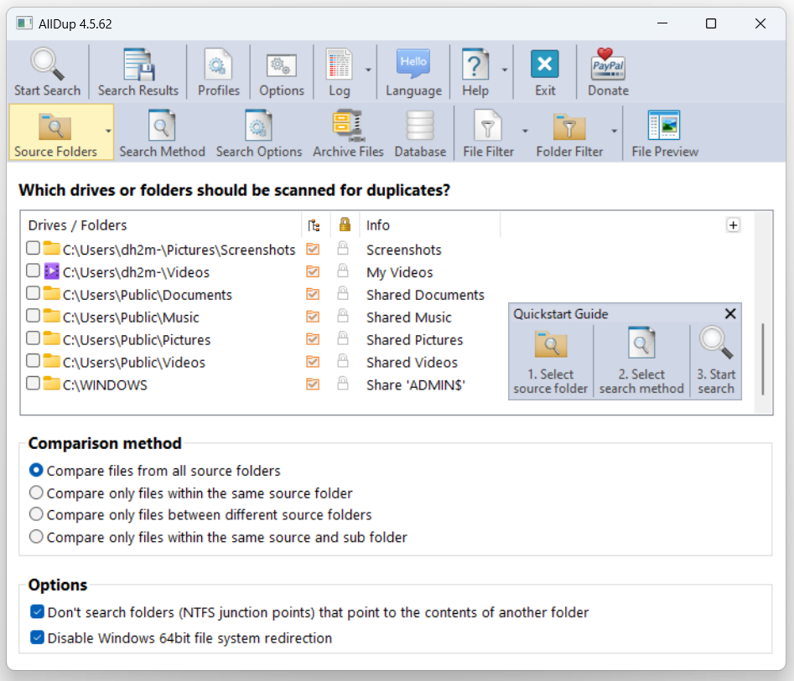
Task: Expand the Log dropdown arrow
Action: pyautogui.click(x=368, y=70)
